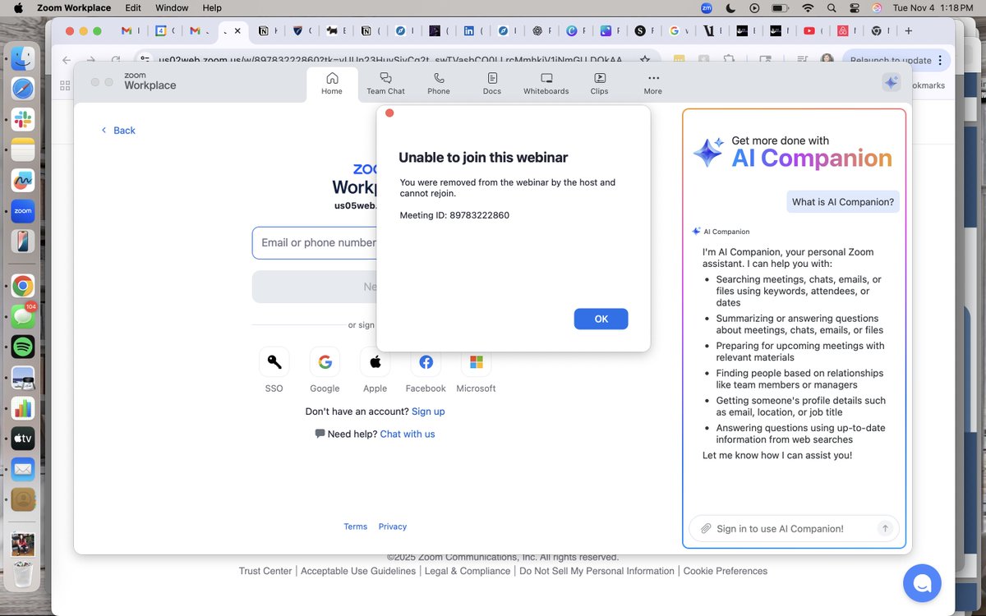Sign in with Facebook icon
The image size is (986, 616).
tap(426, 362)
